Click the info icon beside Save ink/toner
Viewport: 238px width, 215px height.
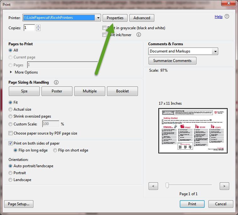(x=139, y=35)
